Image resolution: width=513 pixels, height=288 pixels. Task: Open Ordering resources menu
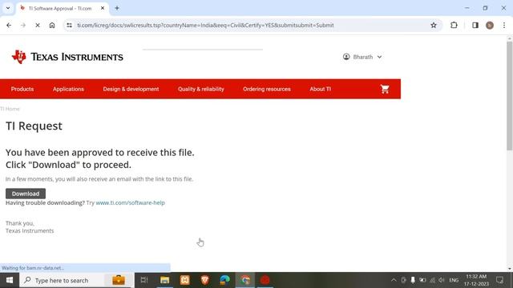tap(267, 89)
